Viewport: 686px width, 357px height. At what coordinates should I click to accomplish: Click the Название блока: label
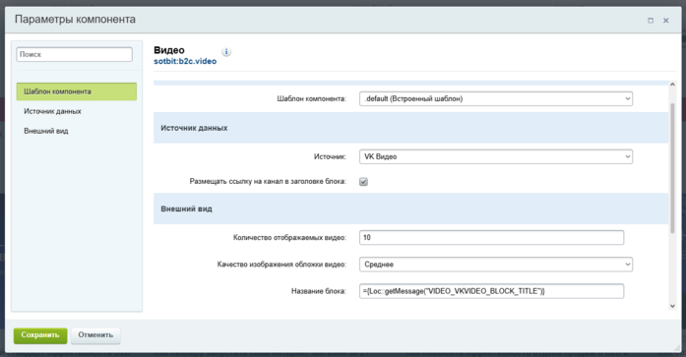coord(319,291)
